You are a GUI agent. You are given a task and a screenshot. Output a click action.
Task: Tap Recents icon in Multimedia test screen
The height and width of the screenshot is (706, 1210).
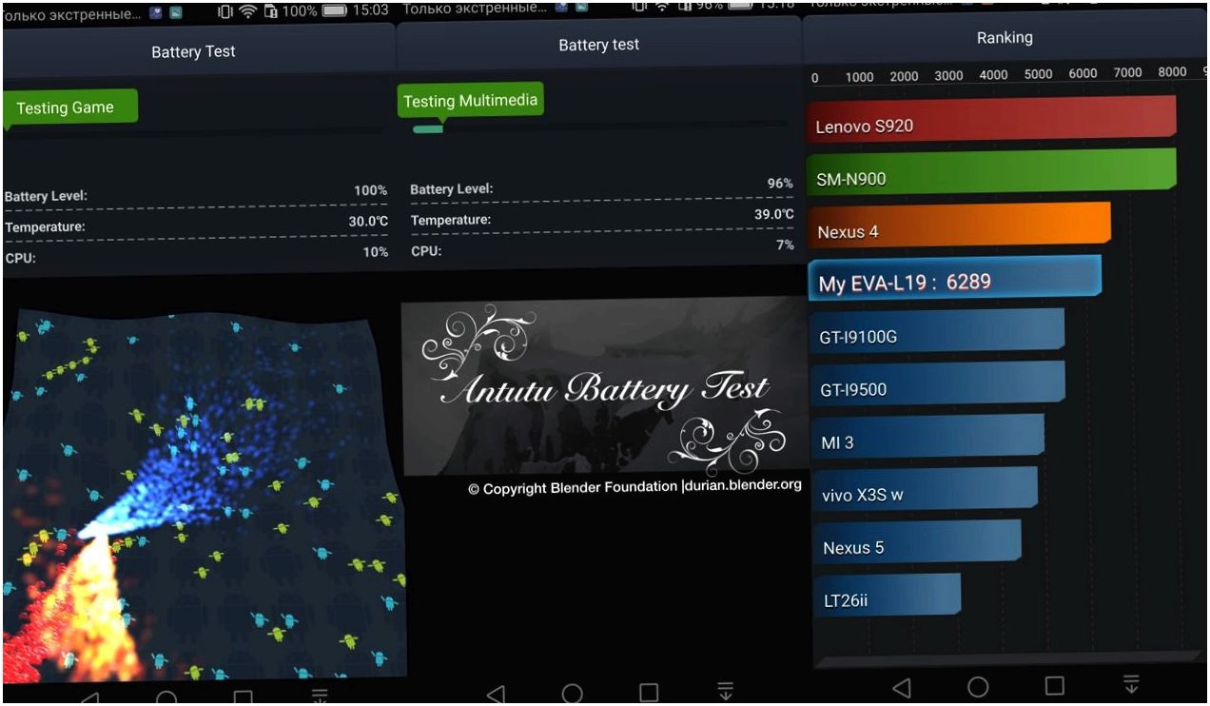pyautogui.click(x=649, y=693)
